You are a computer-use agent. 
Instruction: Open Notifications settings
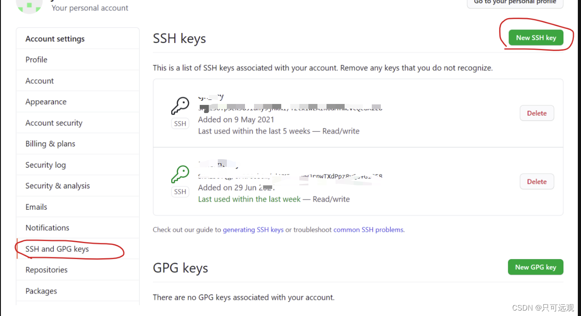point(47,227)
